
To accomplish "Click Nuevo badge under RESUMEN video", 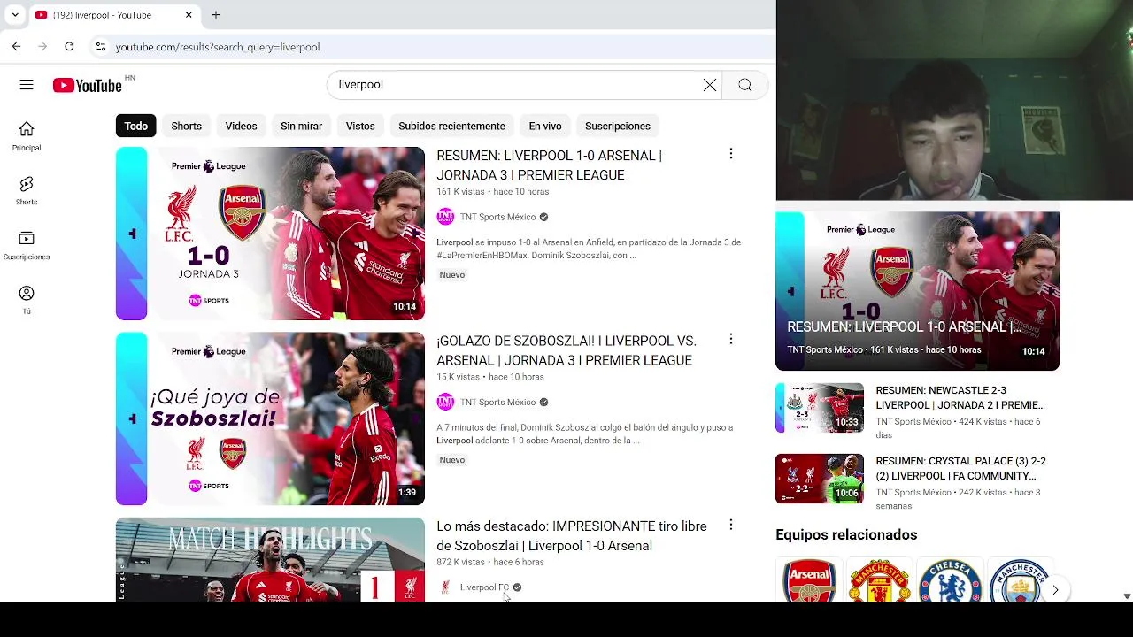I will click(x=452, y=275).
